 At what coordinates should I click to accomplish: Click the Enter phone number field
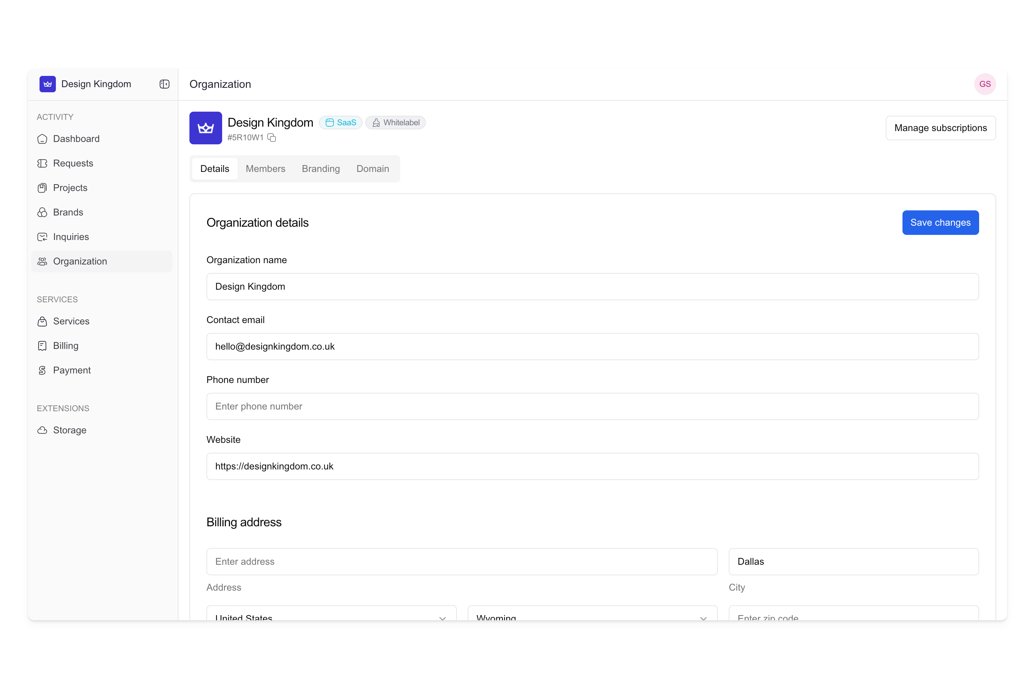click(x=592, y=406)
